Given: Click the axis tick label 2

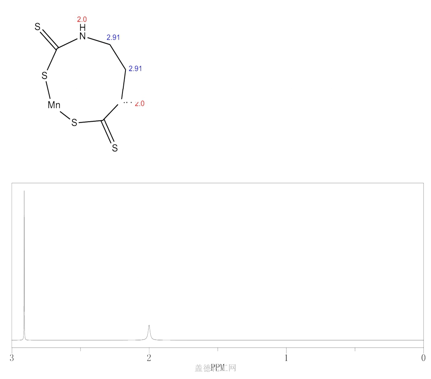Looking at the screenshot, I should click(x=149, y=358).
